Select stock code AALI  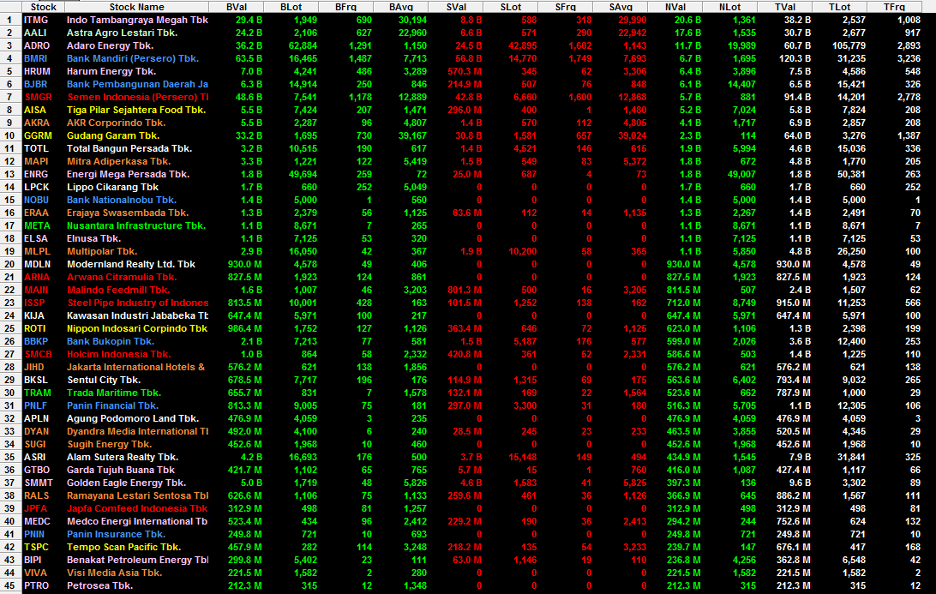pos(35,33)
